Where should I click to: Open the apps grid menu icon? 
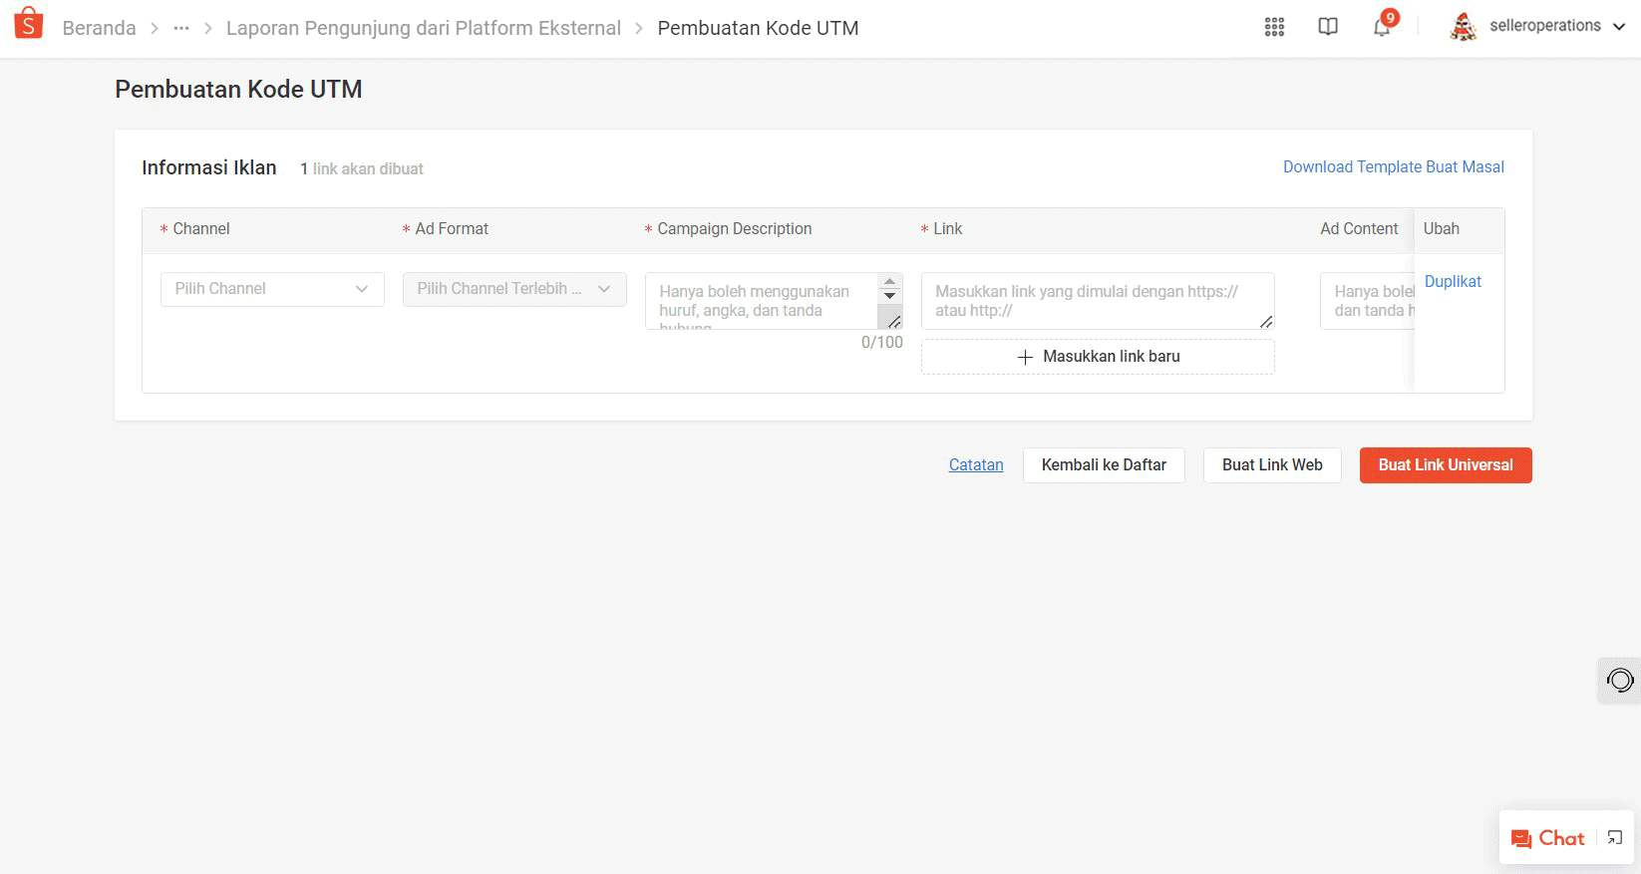(1274, 27)
